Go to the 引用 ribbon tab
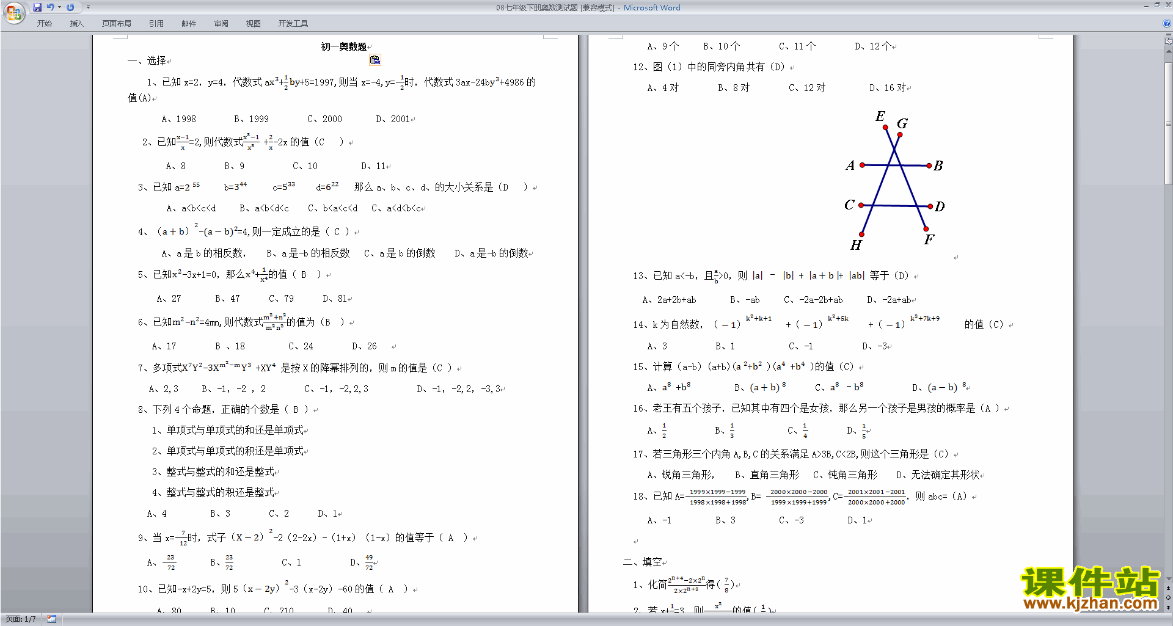This screenshot has width=1173, height=626. pos(156,24)
